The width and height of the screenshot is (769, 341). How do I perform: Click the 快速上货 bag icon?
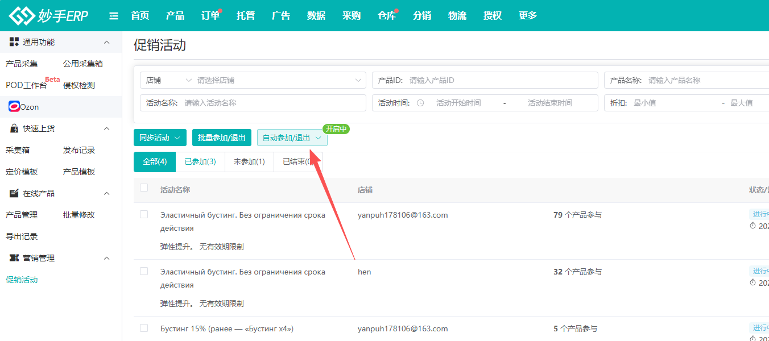(x=14, y=128)
